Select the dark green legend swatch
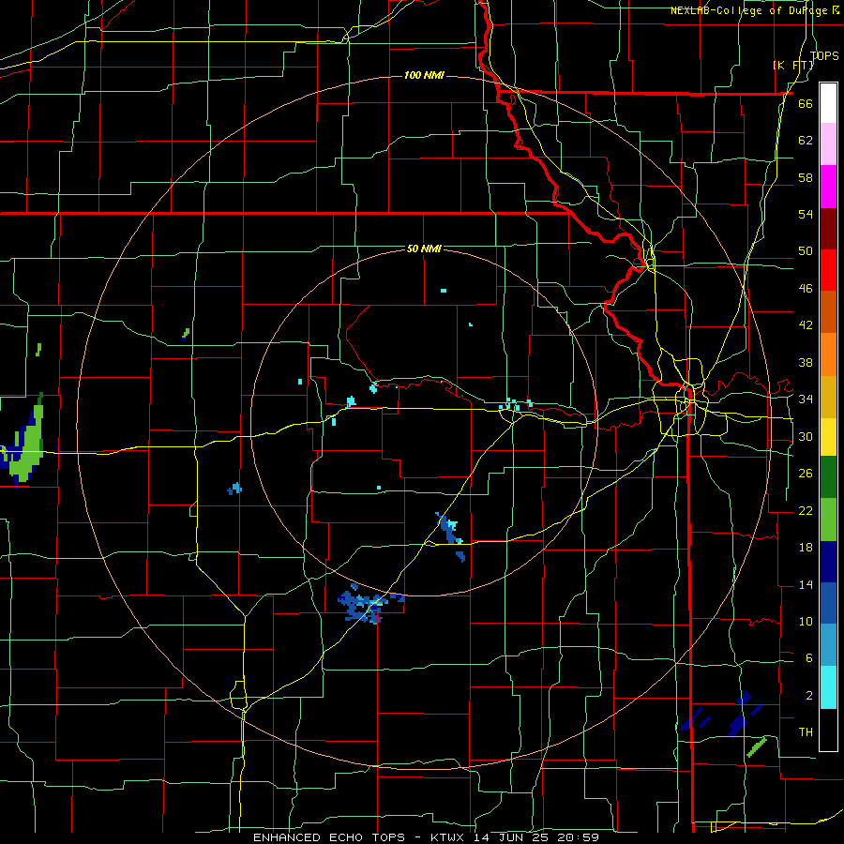The image size is (844, 844). tap(828, 477)
